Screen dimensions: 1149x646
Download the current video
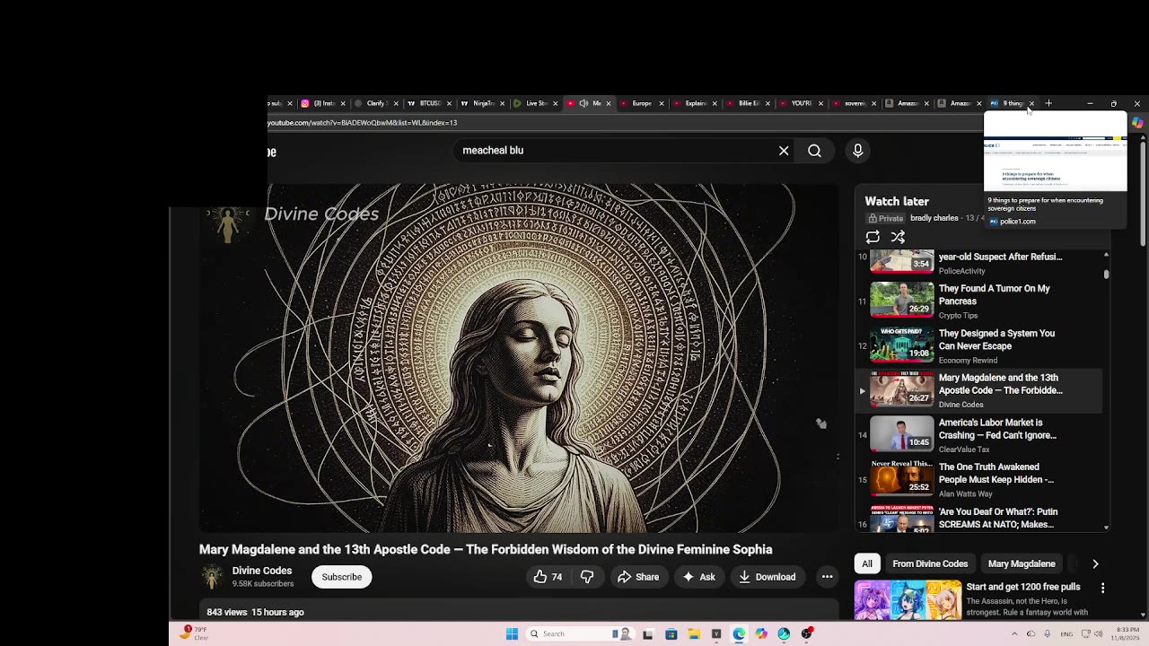tap(767, 577)
